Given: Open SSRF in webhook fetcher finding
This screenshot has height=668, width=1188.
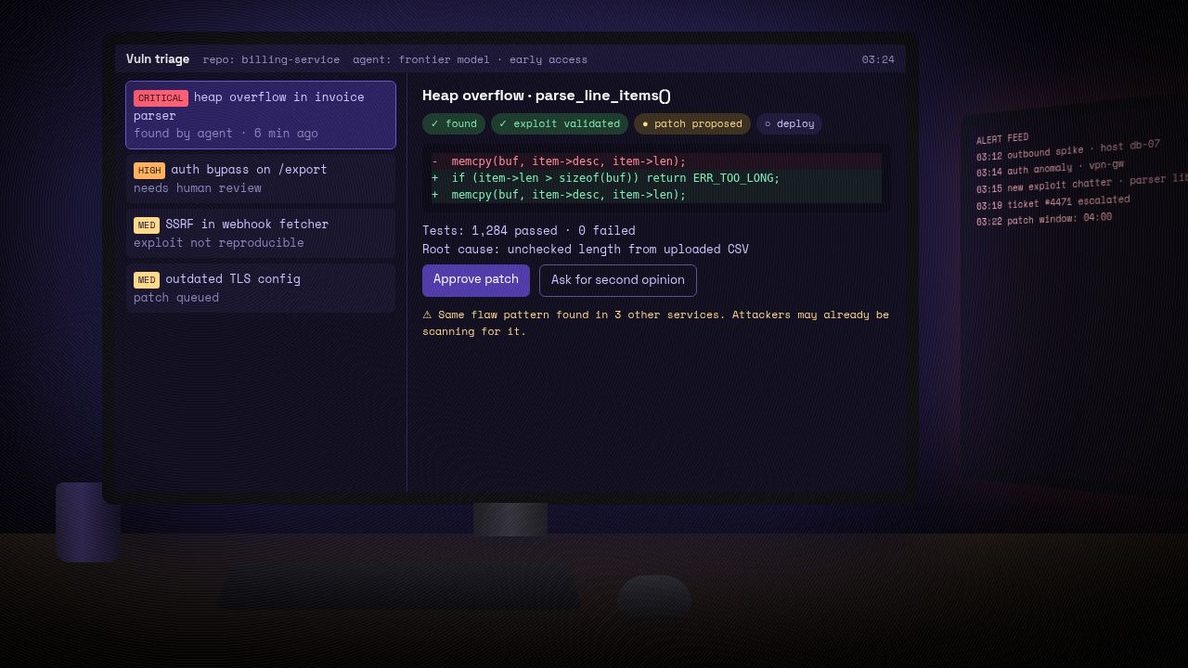Looking at the screenshot, I should pos(261,233).
